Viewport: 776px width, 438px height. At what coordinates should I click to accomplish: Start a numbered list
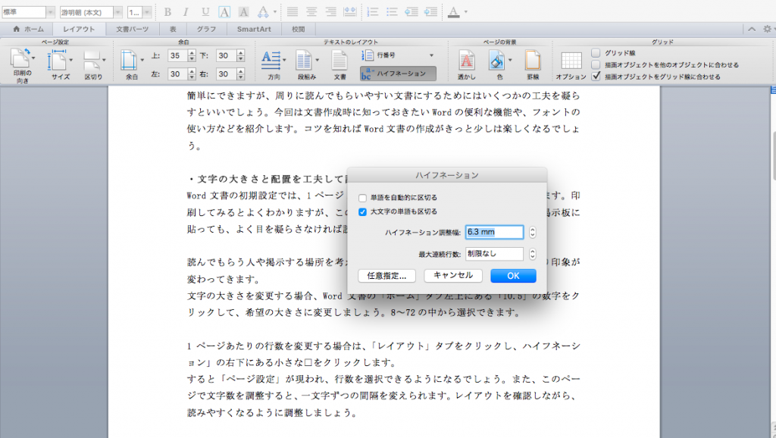373,12
